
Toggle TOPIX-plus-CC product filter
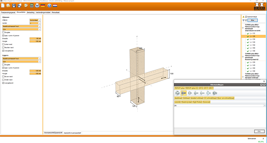point(192,88)
